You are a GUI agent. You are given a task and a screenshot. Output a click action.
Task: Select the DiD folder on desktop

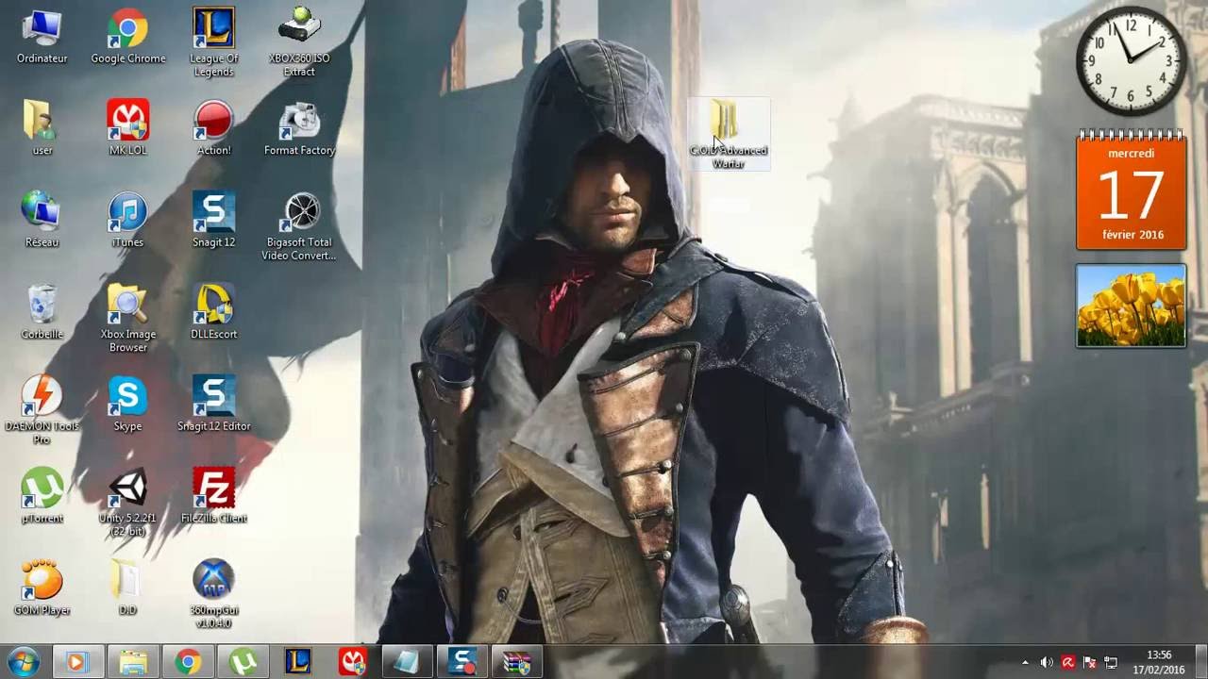click(127, 588)
